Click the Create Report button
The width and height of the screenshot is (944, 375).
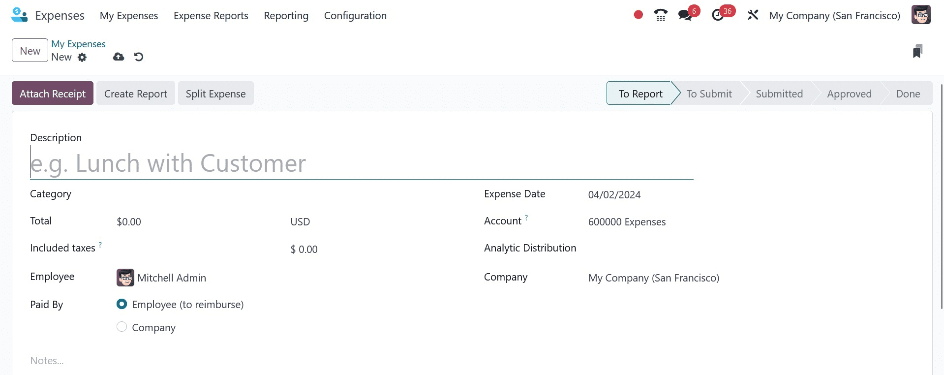[x=136, y=94]
